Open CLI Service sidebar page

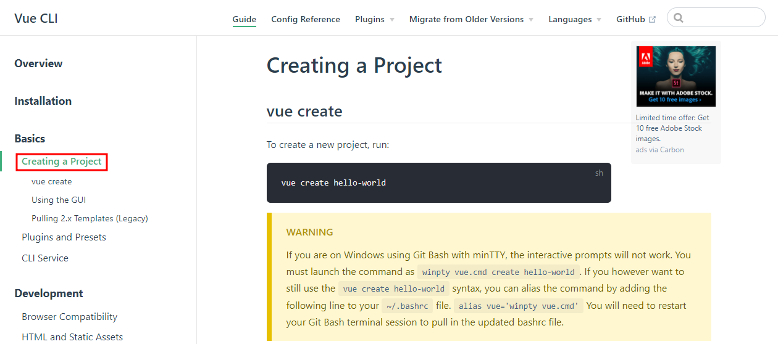coord(45,258)
